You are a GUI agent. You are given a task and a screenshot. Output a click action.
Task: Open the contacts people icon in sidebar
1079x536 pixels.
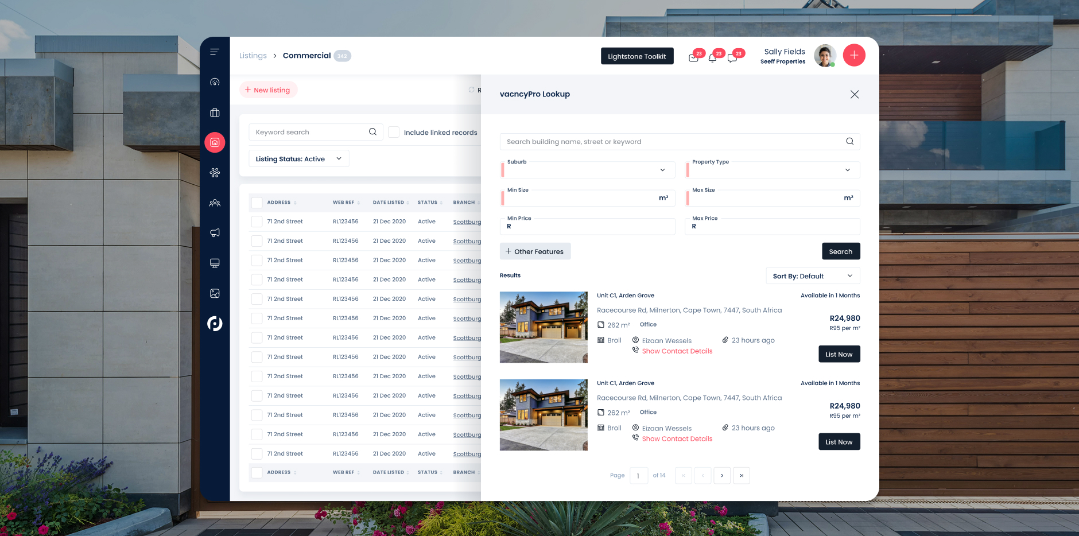215,203
